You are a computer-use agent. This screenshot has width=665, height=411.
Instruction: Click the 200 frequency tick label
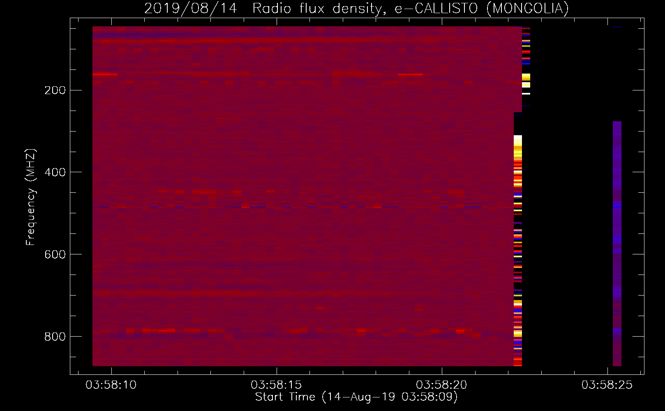pyautogui.click(x=55, y=90)
